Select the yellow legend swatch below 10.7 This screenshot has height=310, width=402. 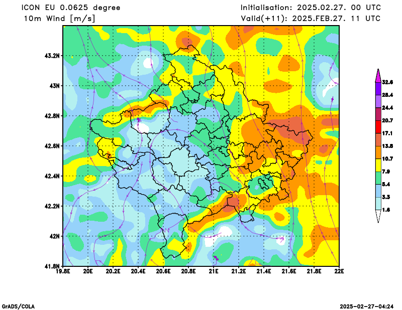(x=378, y=165)
